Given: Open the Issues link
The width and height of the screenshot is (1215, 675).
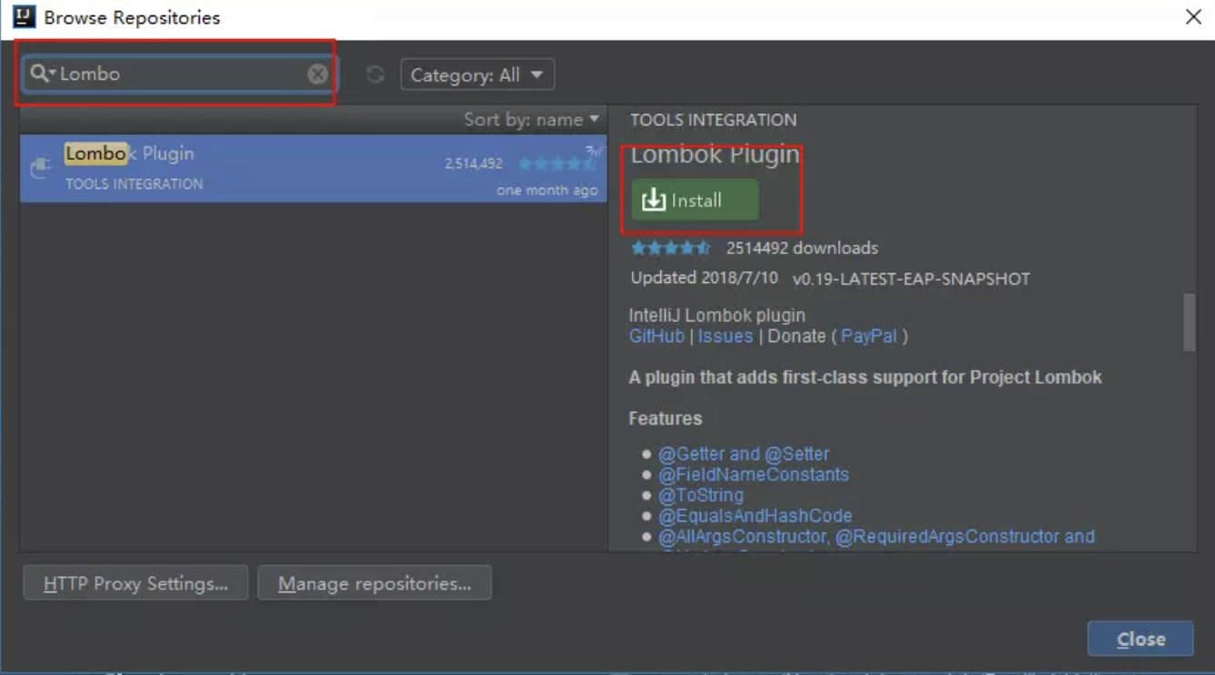Looking at the screenshot, I should click(726, 336).
